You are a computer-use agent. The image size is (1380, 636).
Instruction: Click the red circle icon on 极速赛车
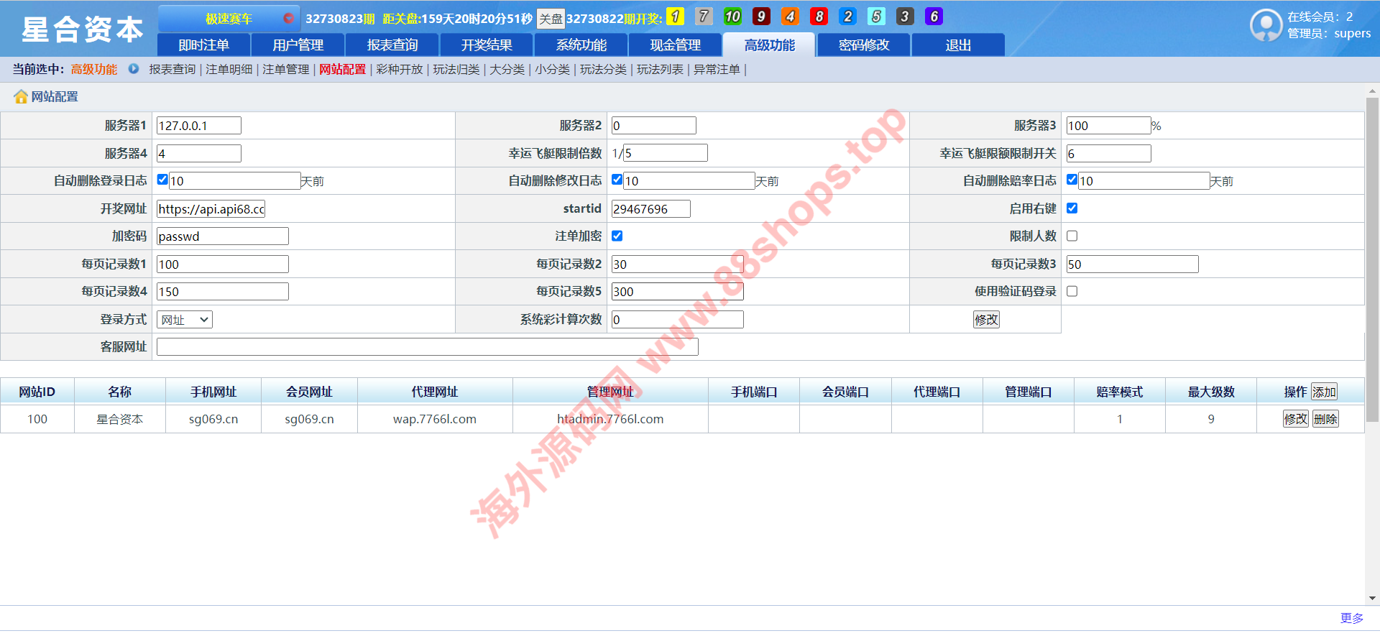[288, 18]
